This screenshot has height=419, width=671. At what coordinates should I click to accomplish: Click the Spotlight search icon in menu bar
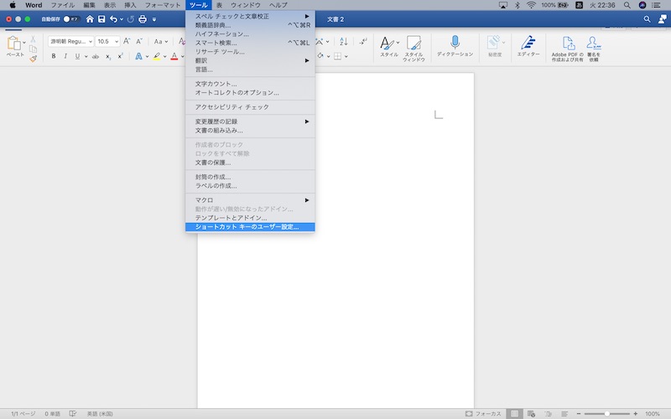click(x=627, y=5)
